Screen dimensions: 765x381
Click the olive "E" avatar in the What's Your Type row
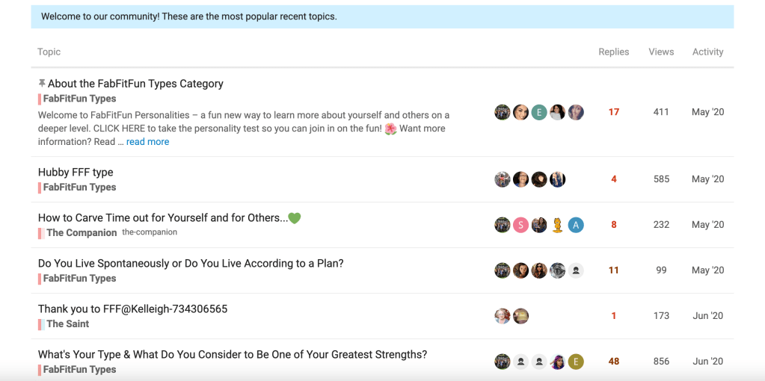coord(575,362)
